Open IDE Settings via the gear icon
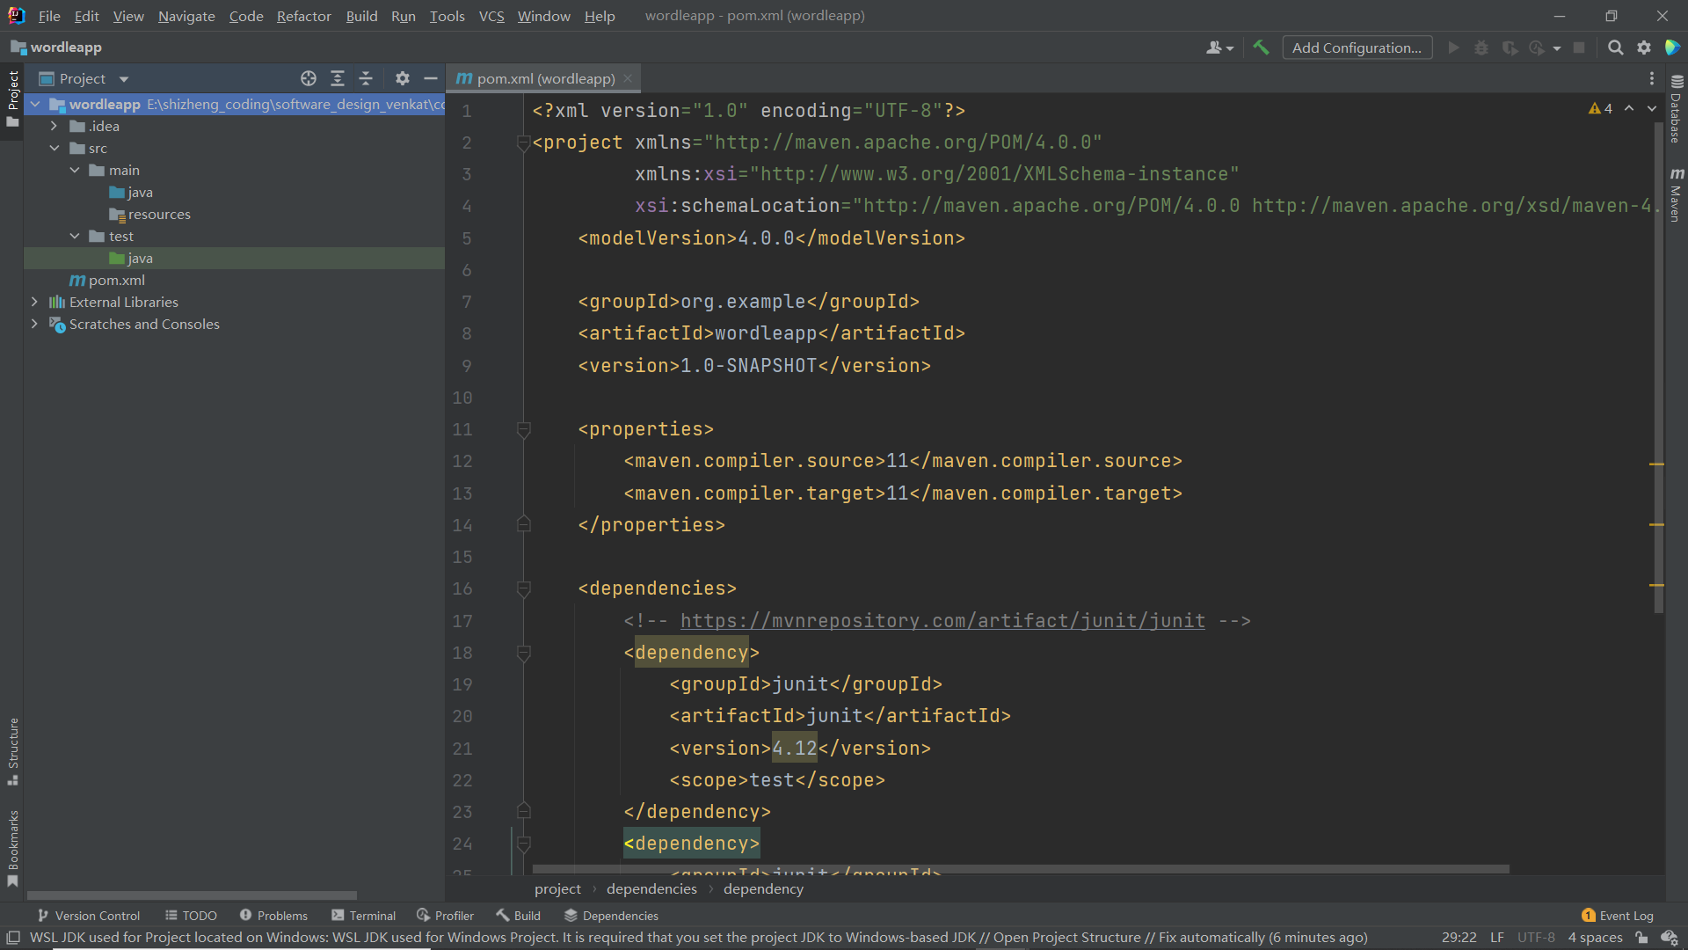 point(1644,47)
